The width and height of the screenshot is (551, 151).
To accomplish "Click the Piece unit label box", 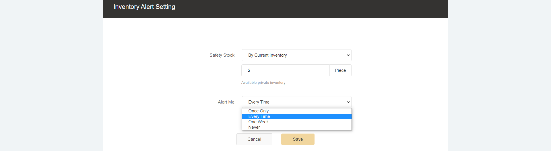I will coord(340,70).
